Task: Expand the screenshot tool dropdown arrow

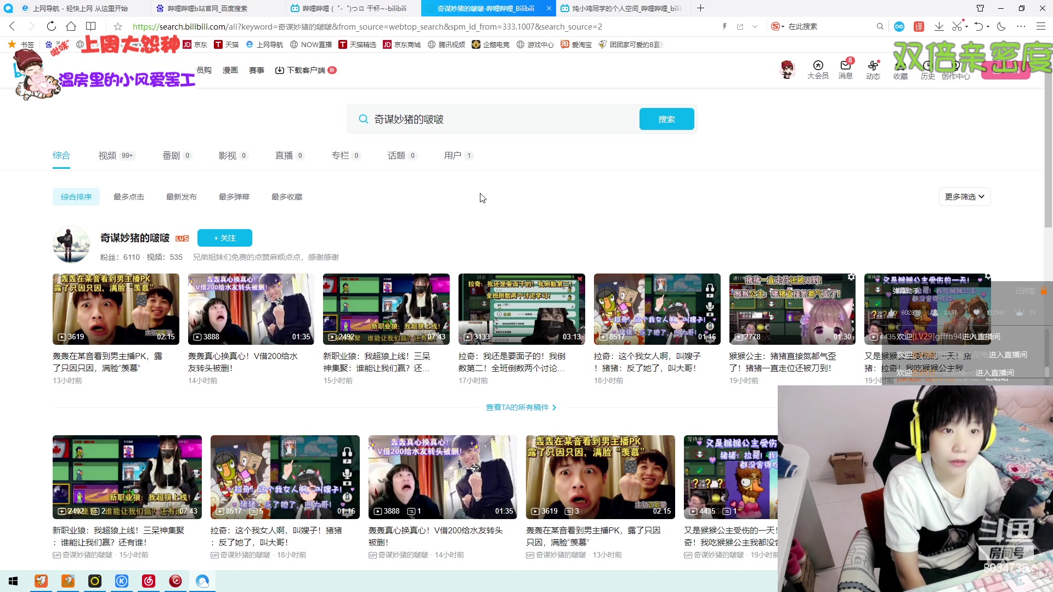Action: pos(966,26)
